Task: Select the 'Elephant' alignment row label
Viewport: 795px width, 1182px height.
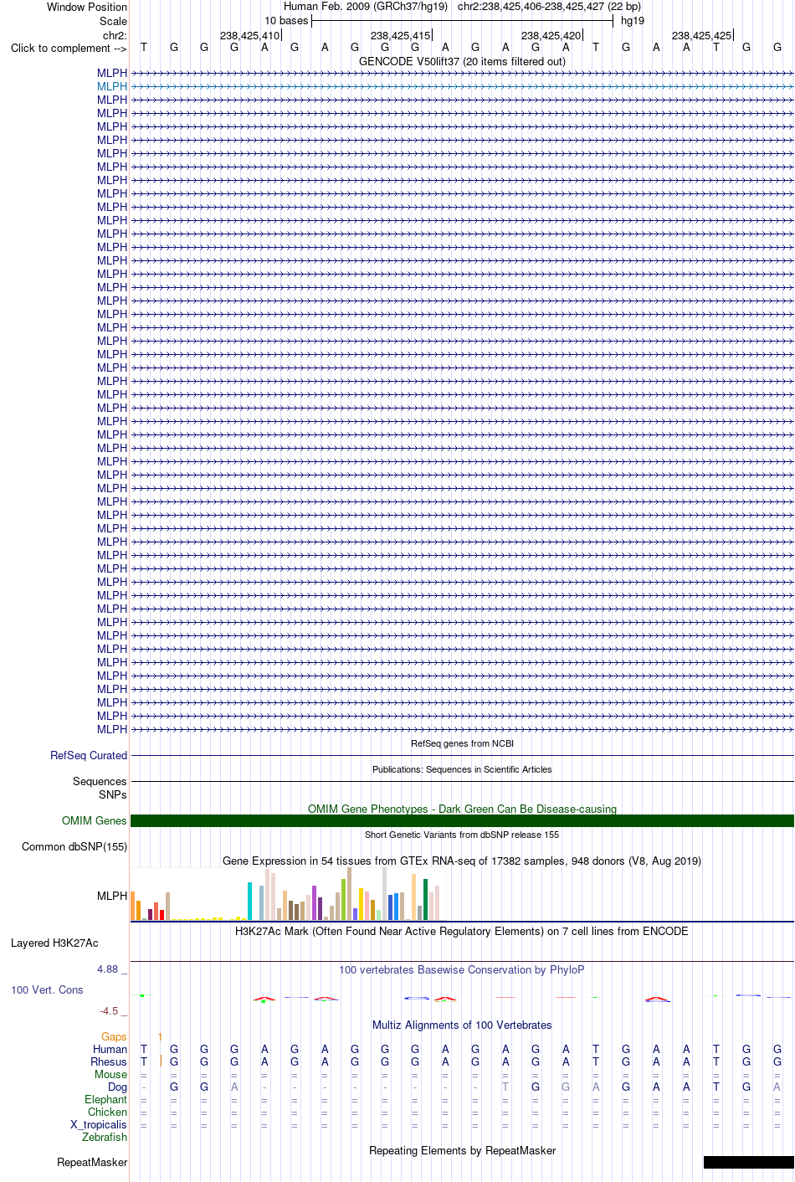Action: point(106,1099)
